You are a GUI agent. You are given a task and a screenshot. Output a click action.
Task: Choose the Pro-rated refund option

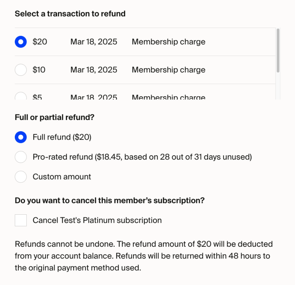click(21, 157)
